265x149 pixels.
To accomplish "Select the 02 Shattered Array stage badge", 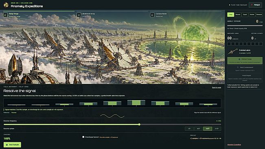I will tap(79, 15).
